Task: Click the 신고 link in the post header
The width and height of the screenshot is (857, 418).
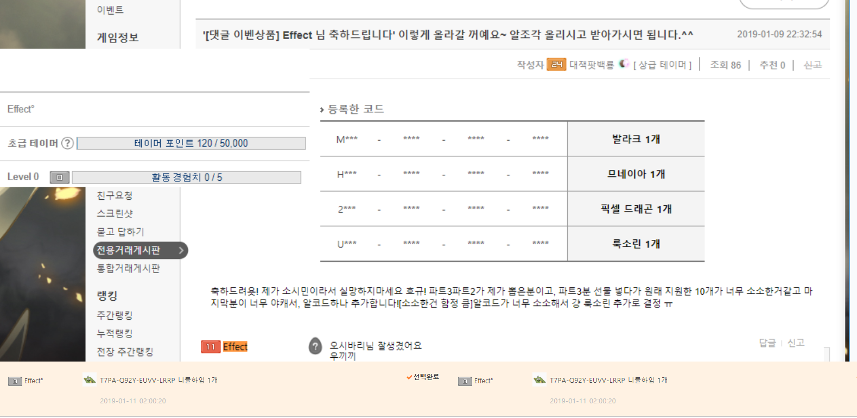Action: coord(812,65)
